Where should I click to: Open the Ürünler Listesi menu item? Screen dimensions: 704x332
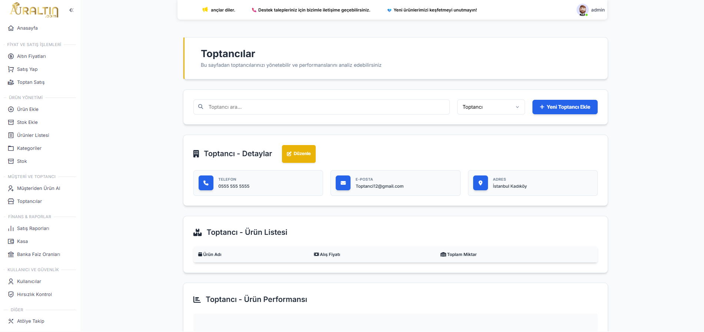33,135
